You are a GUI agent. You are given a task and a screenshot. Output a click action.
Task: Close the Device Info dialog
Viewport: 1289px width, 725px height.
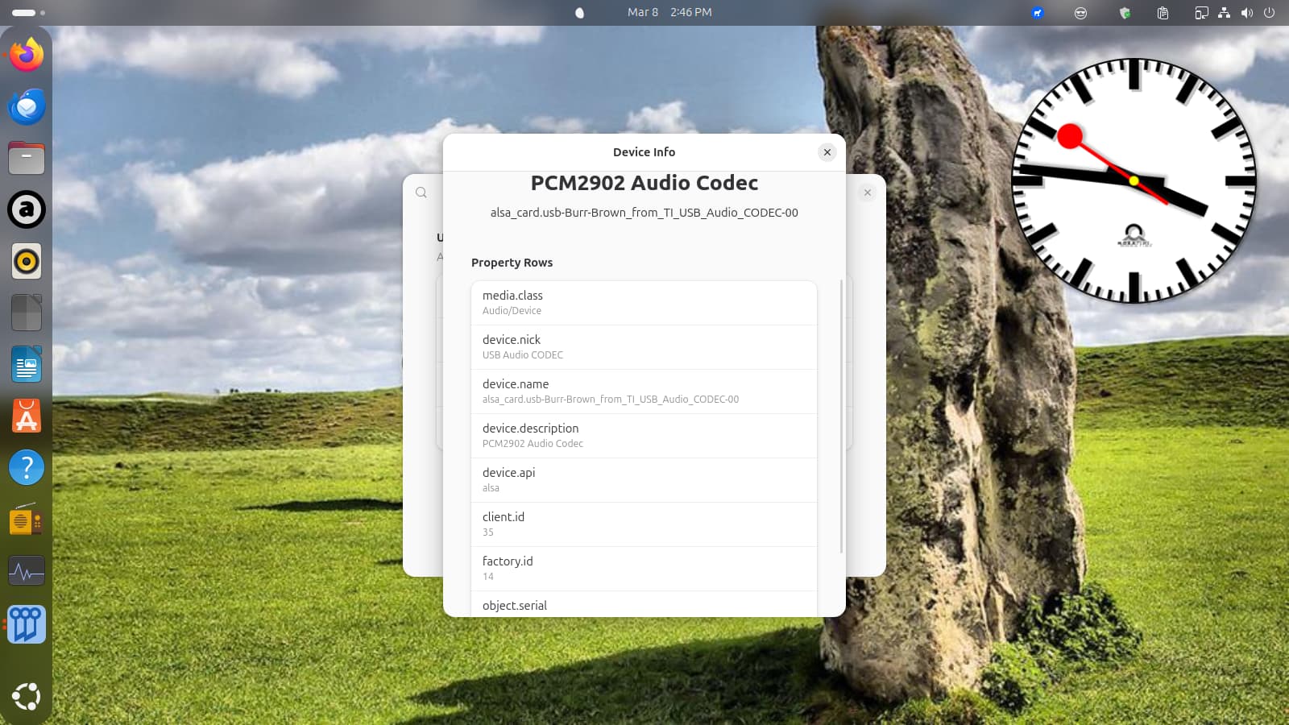point(827,152)
